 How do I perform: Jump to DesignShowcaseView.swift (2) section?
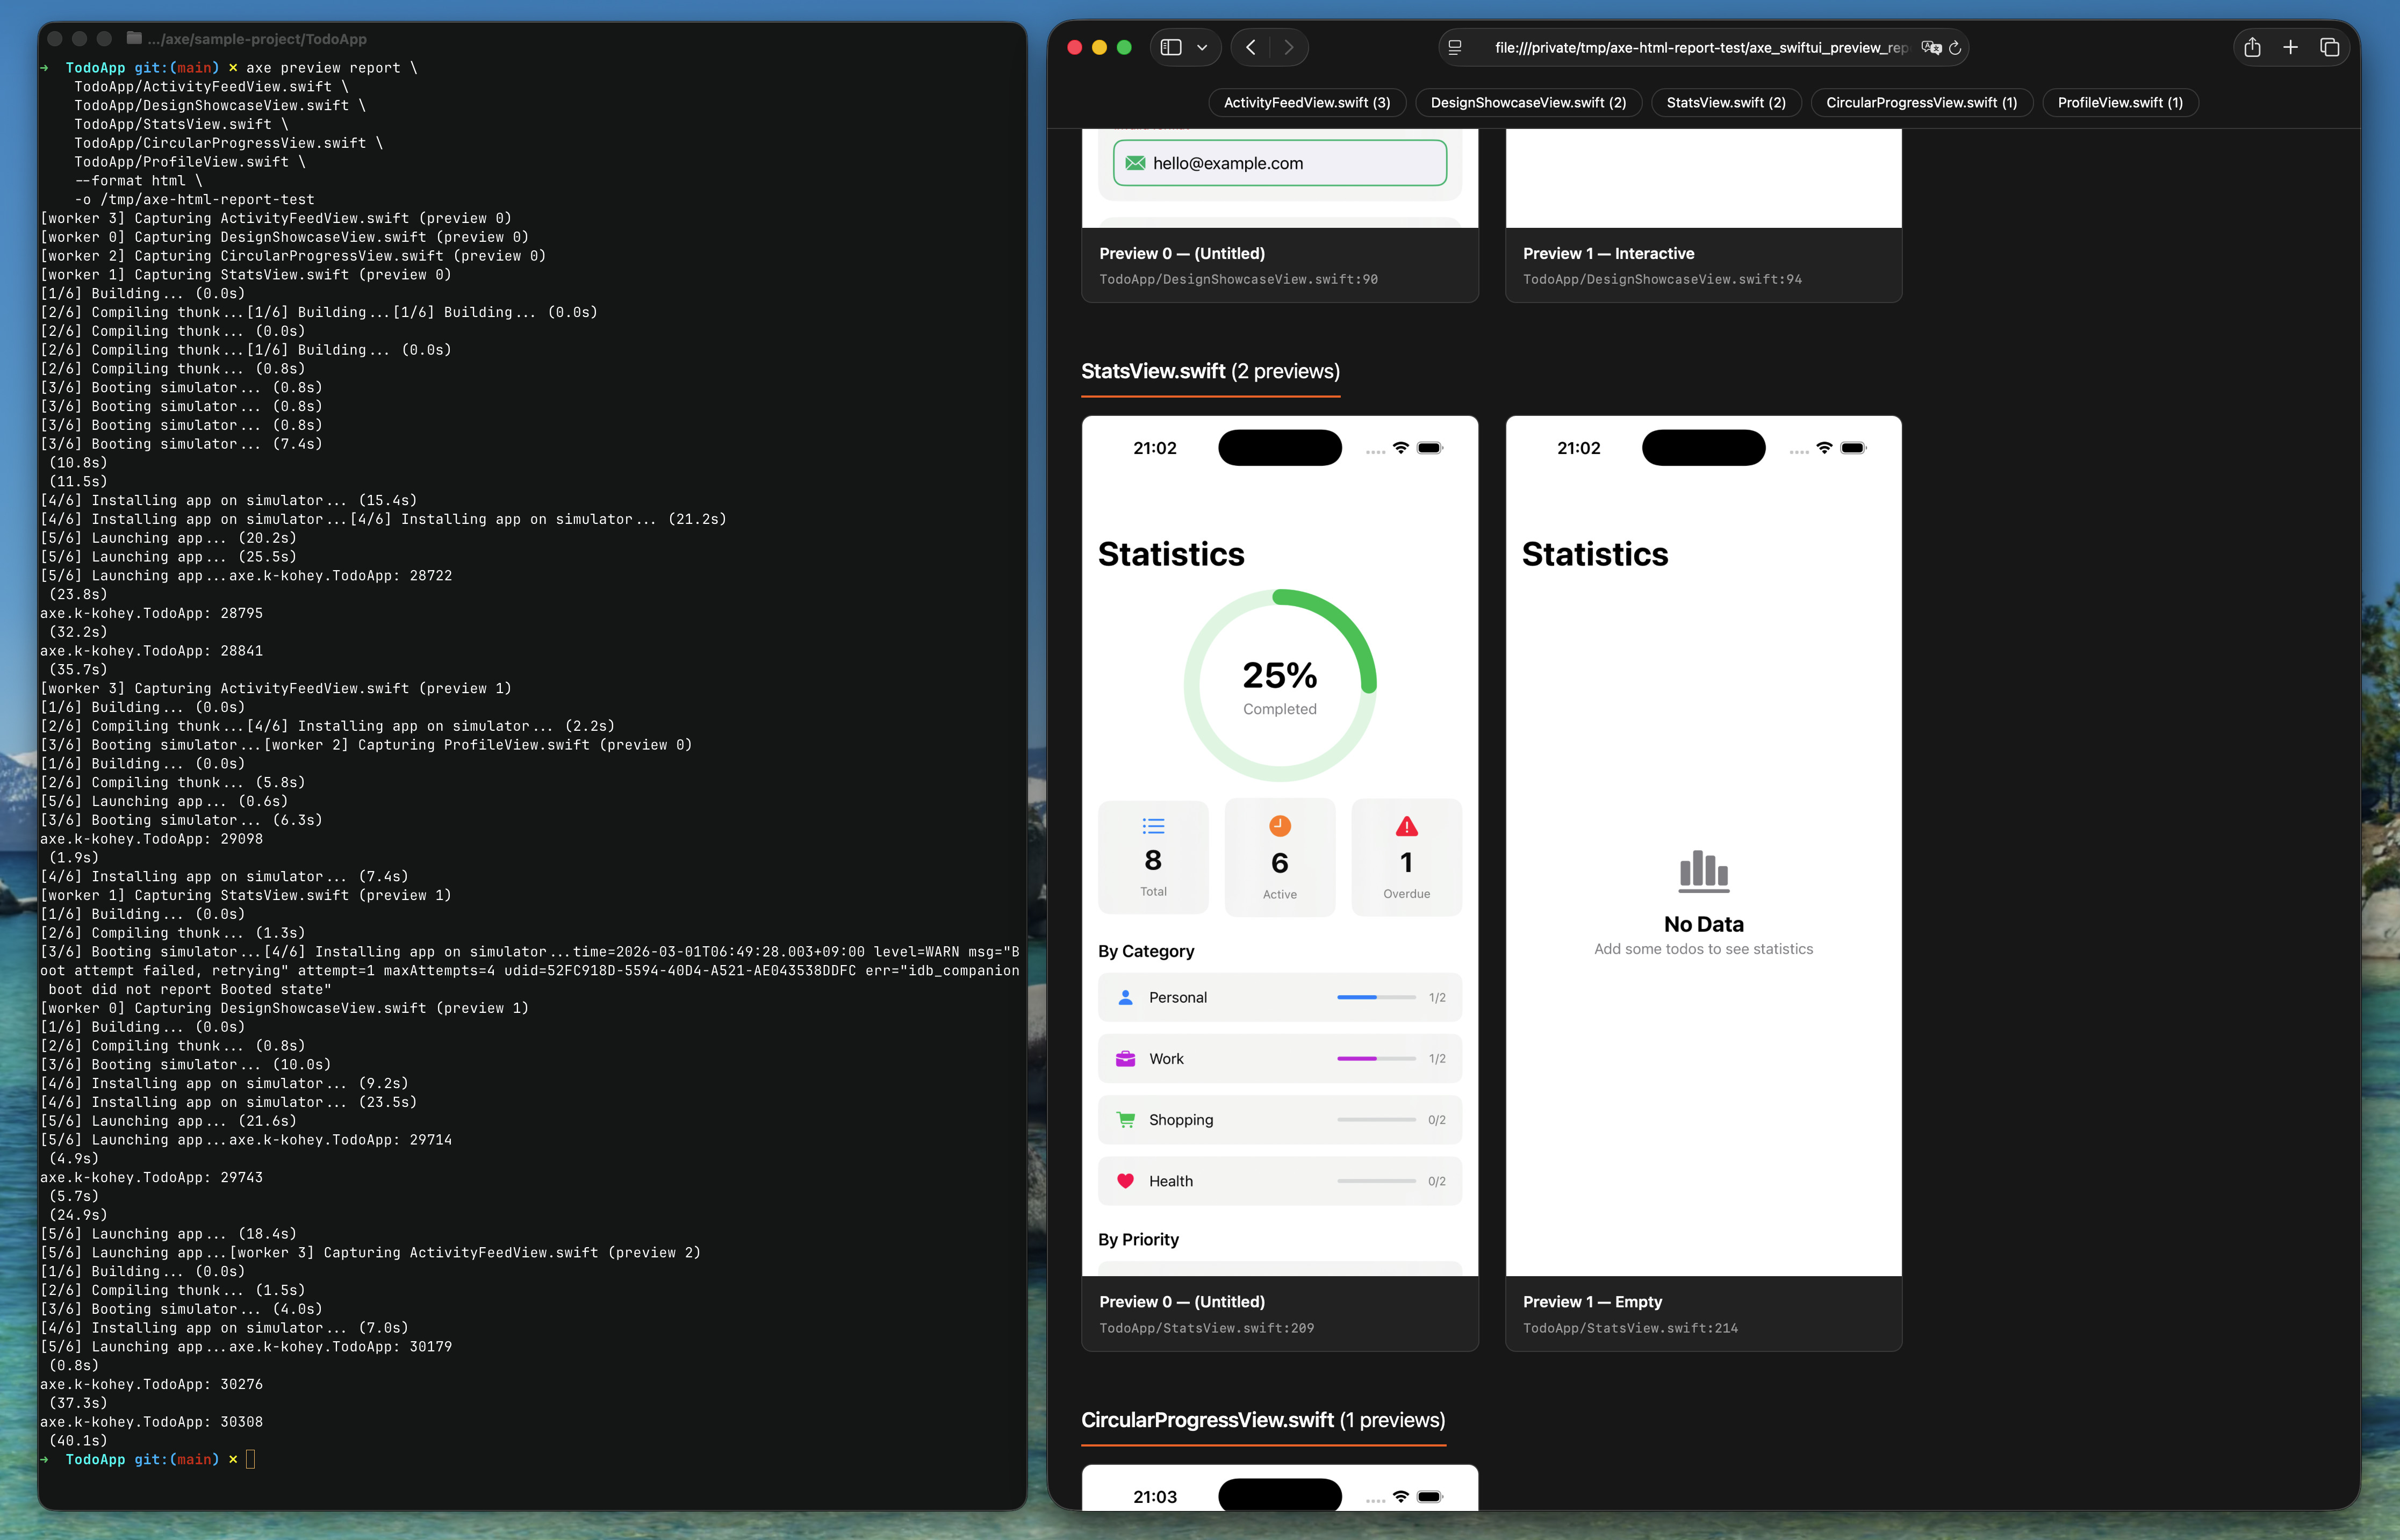tap(1528, 102)
